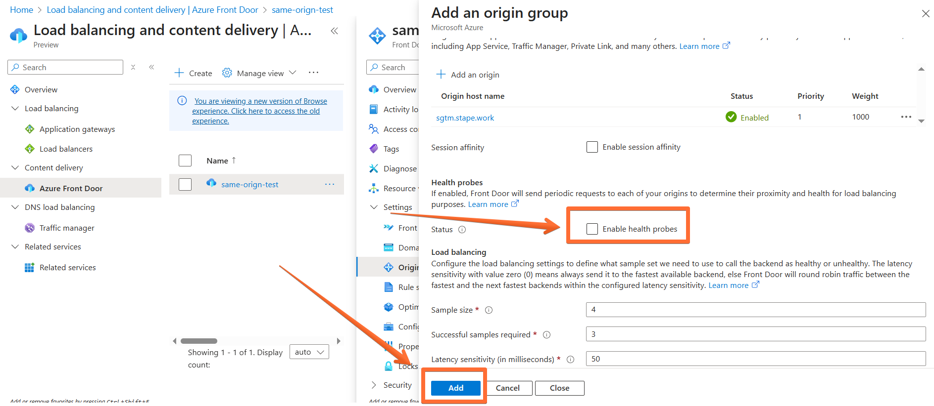This screenshot has height=406, width=934.
Task: Open the sgtm.stape.work origin link
Action: pyautogui.click(x=465, y=118)
